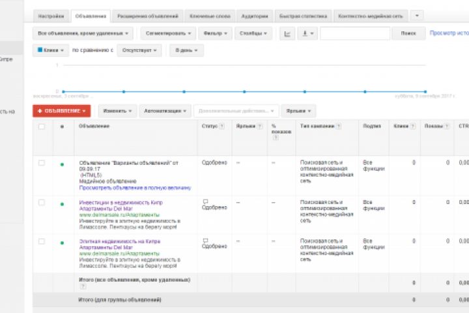
Task: Click 'Итого (для группы объявлений)' row label
Action: pos(120,300)
